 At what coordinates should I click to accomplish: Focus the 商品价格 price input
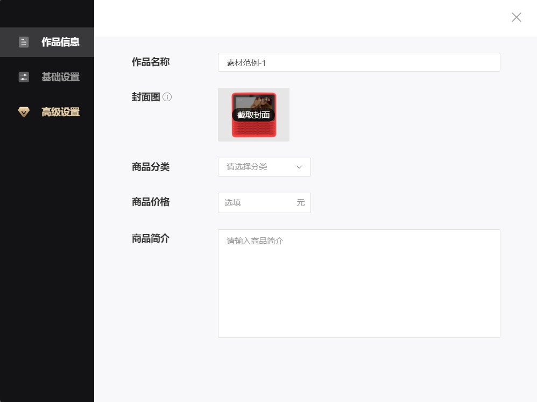pos(264,203)
